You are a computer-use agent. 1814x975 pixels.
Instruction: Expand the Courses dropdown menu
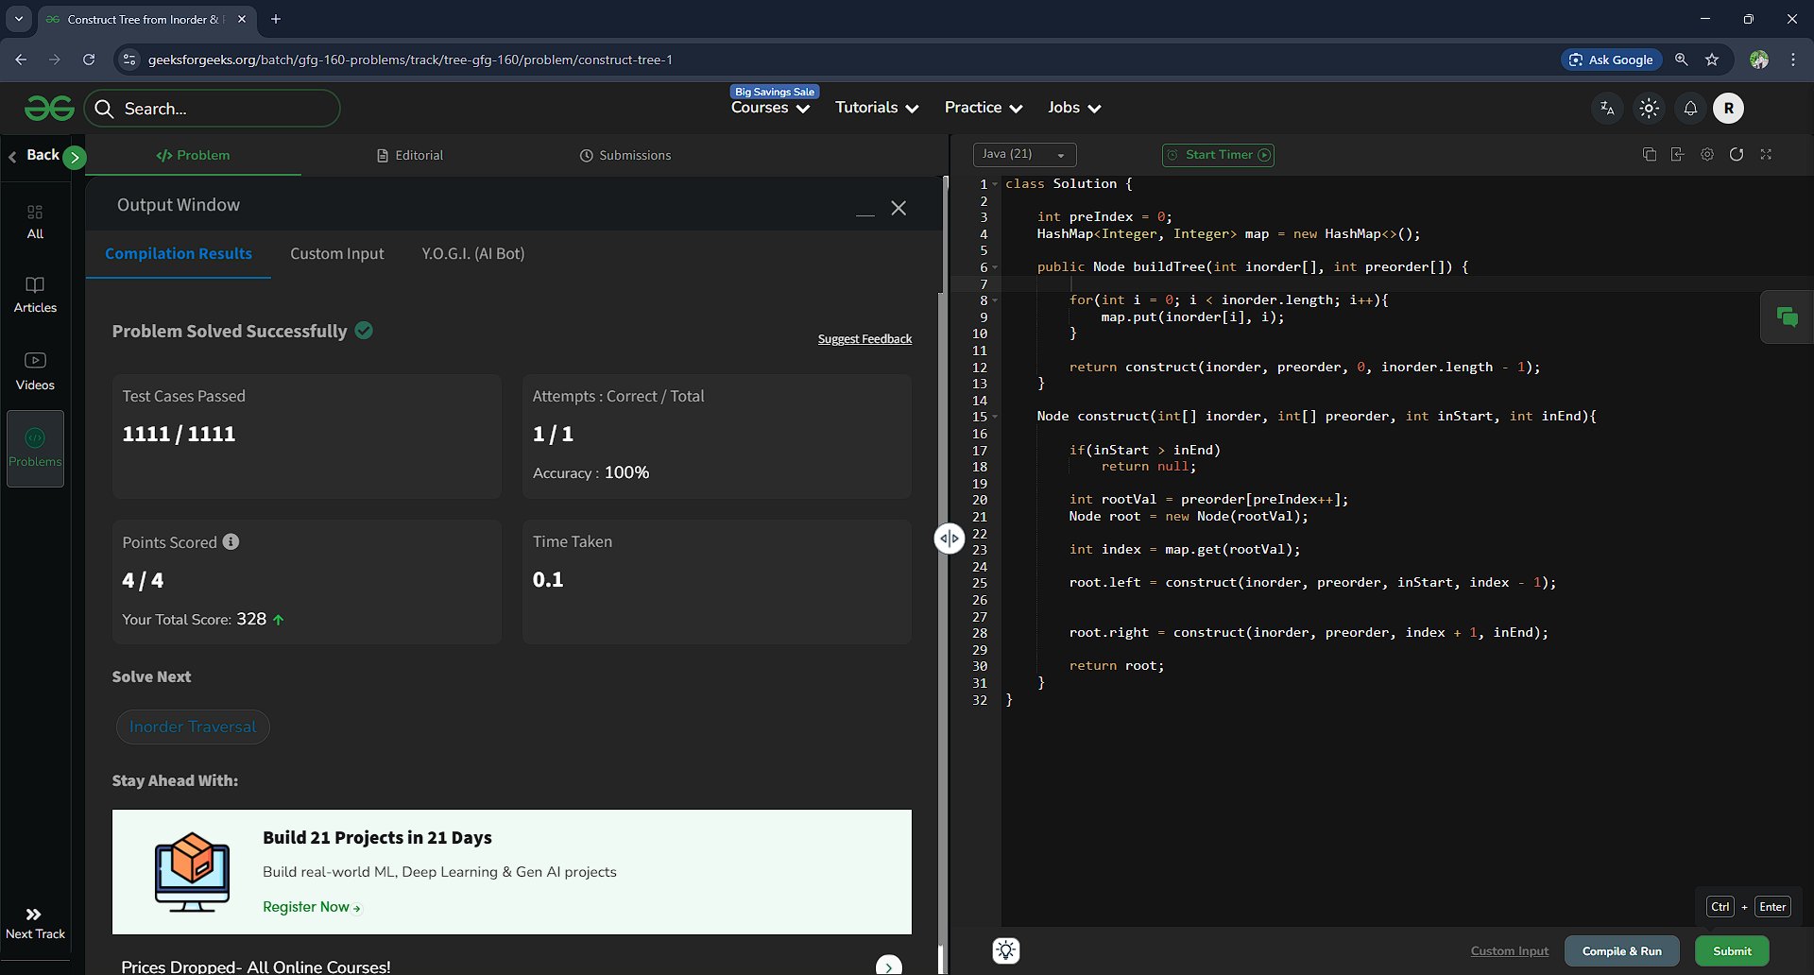coord(770,109)
